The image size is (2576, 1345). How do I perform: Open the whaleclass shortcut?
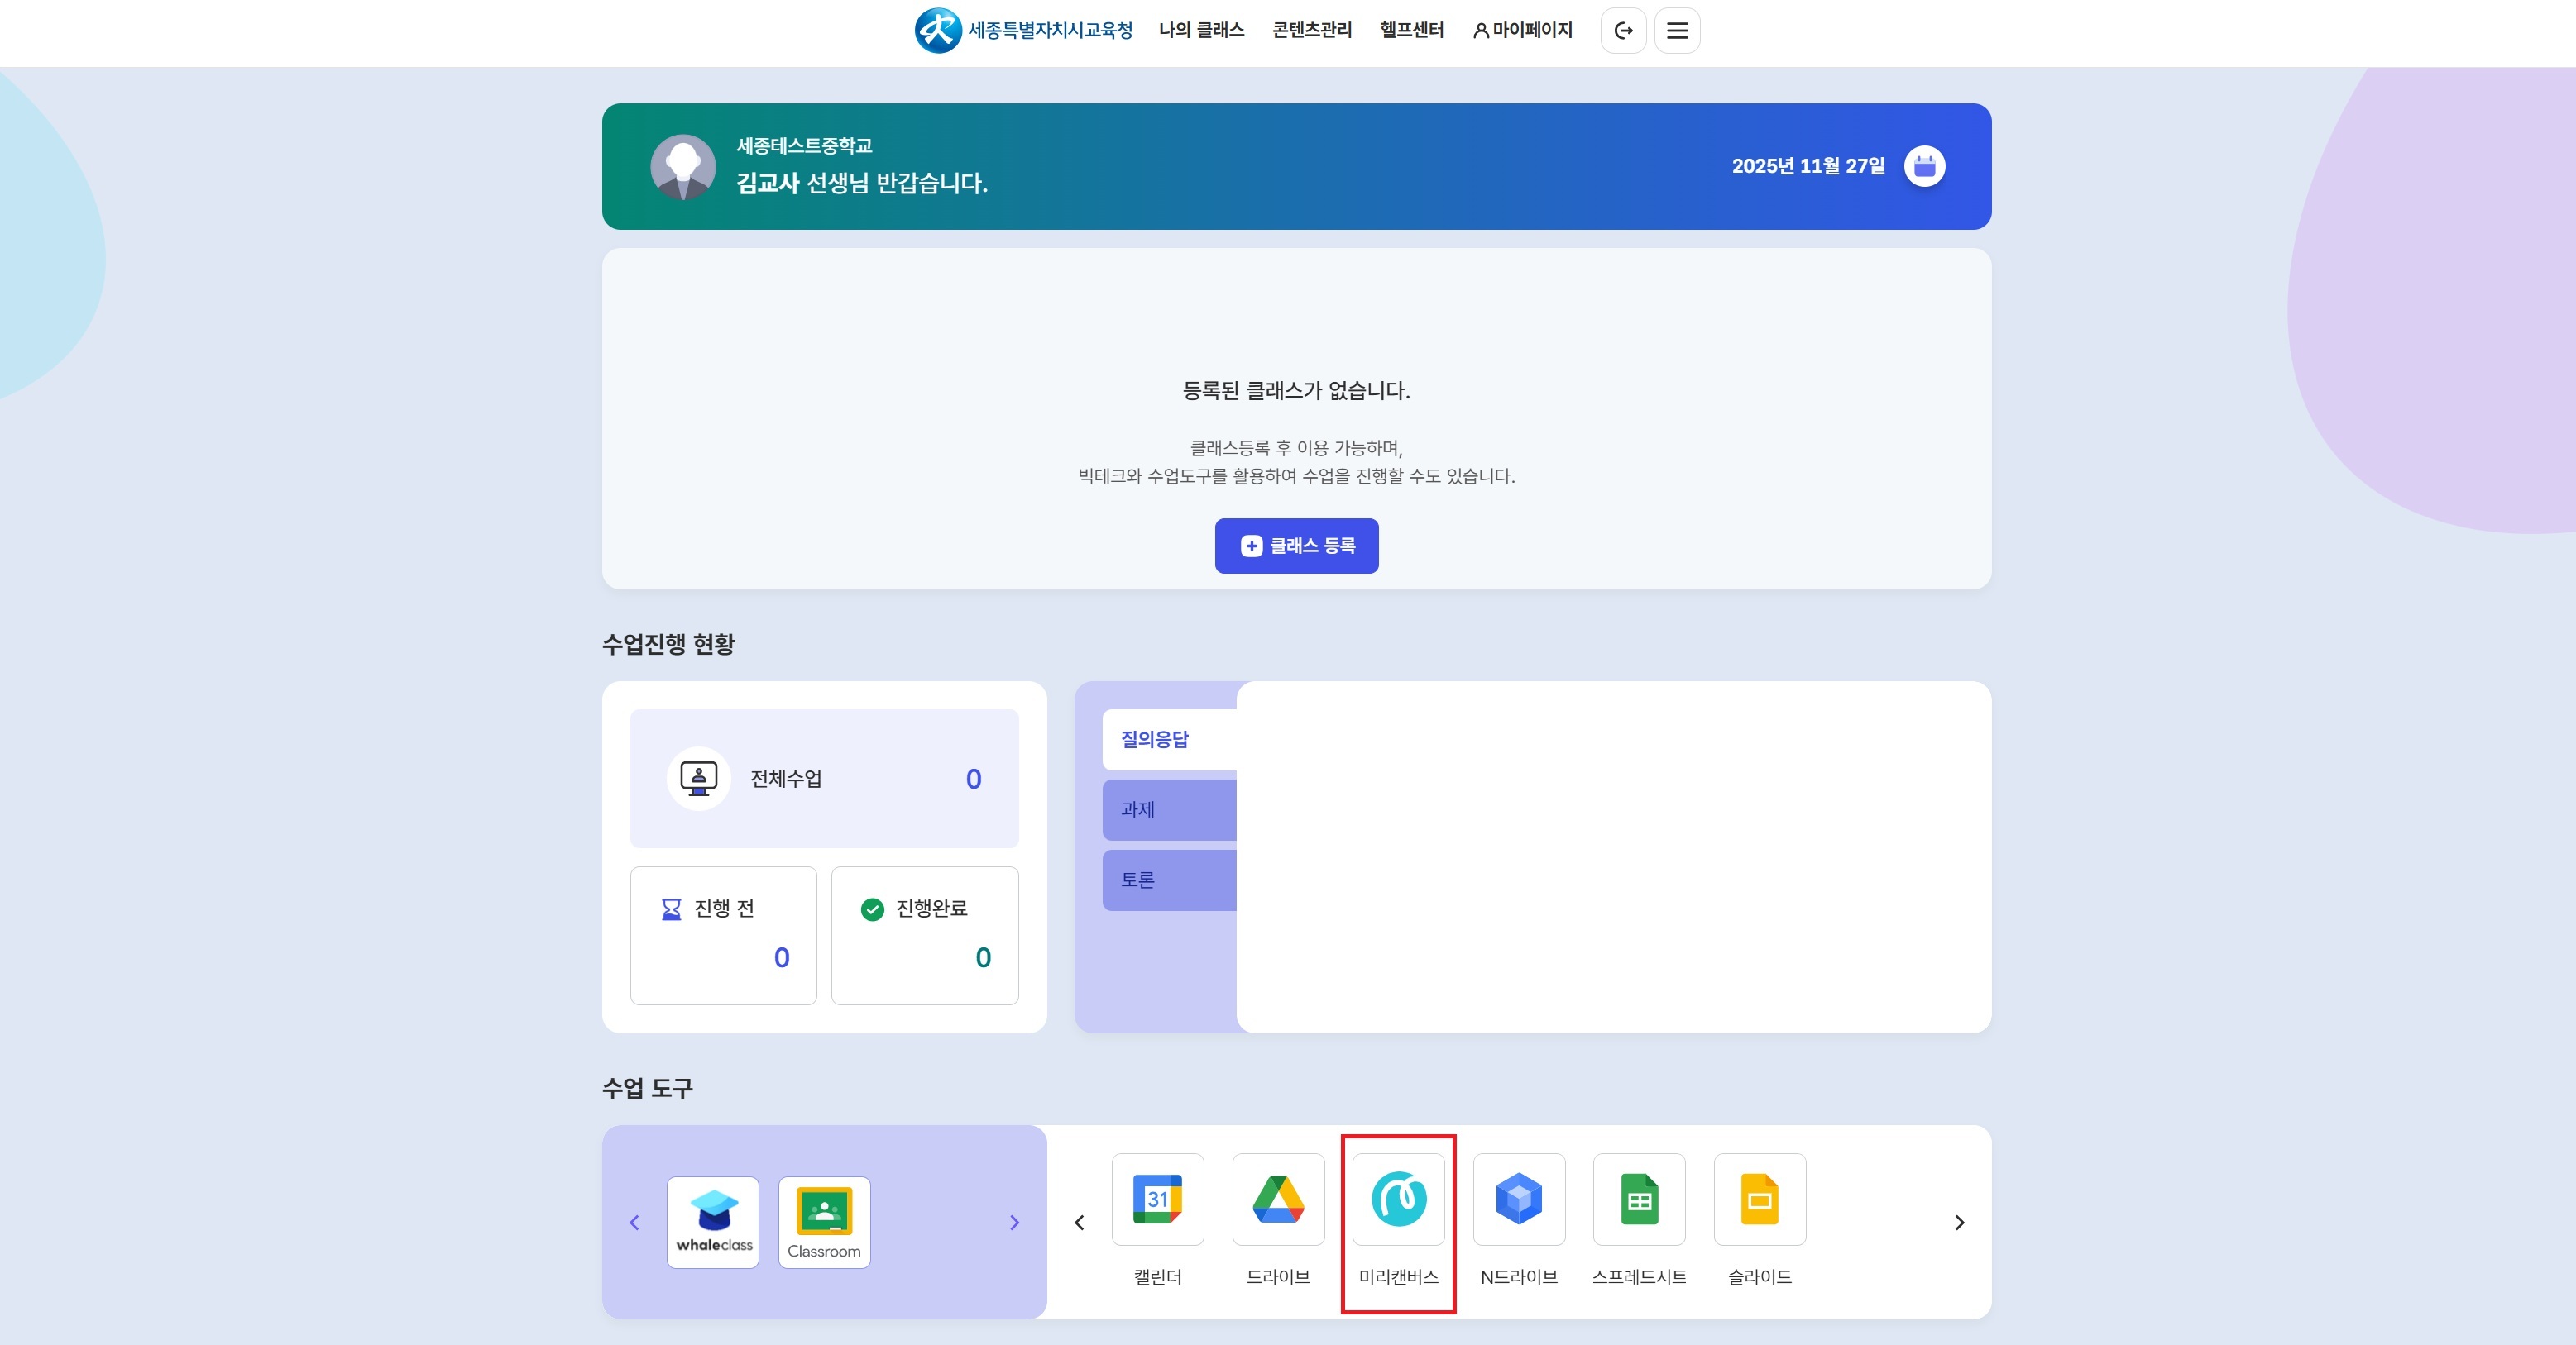coord(713,1222)
